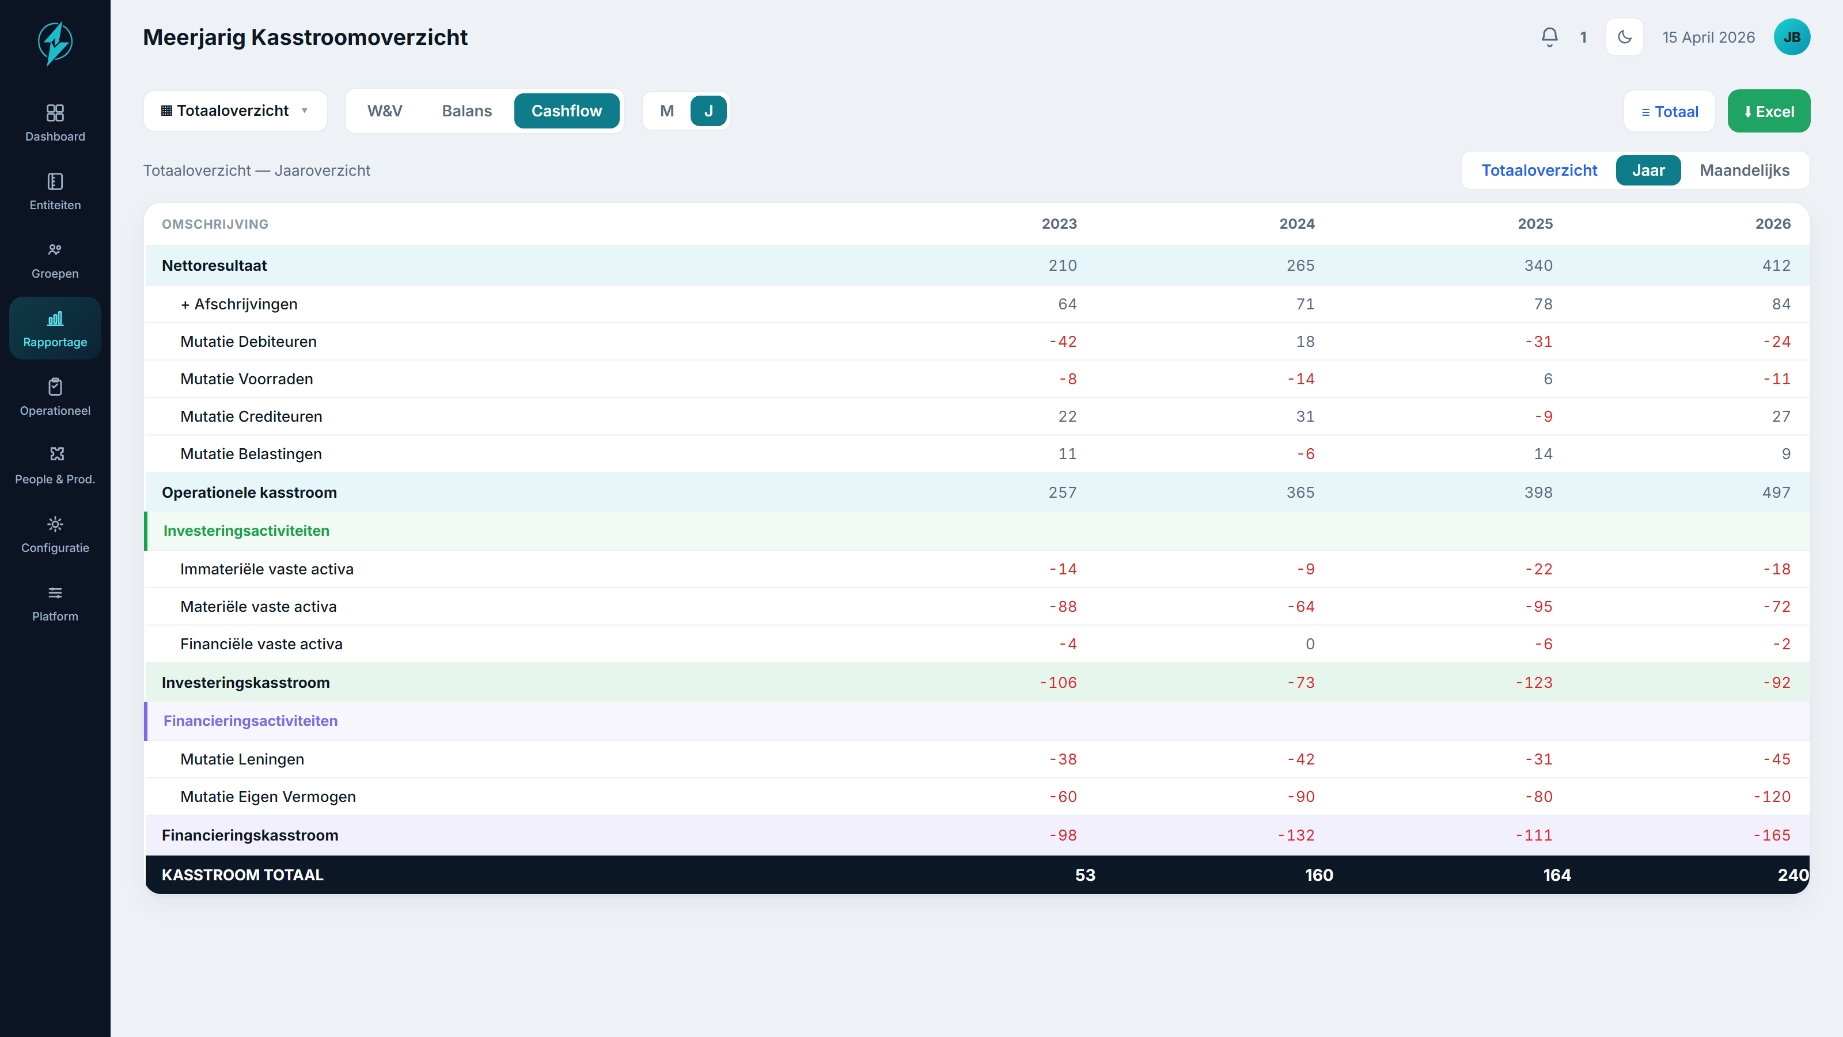Toggle the M monthly period button

[x=667, y=111]
